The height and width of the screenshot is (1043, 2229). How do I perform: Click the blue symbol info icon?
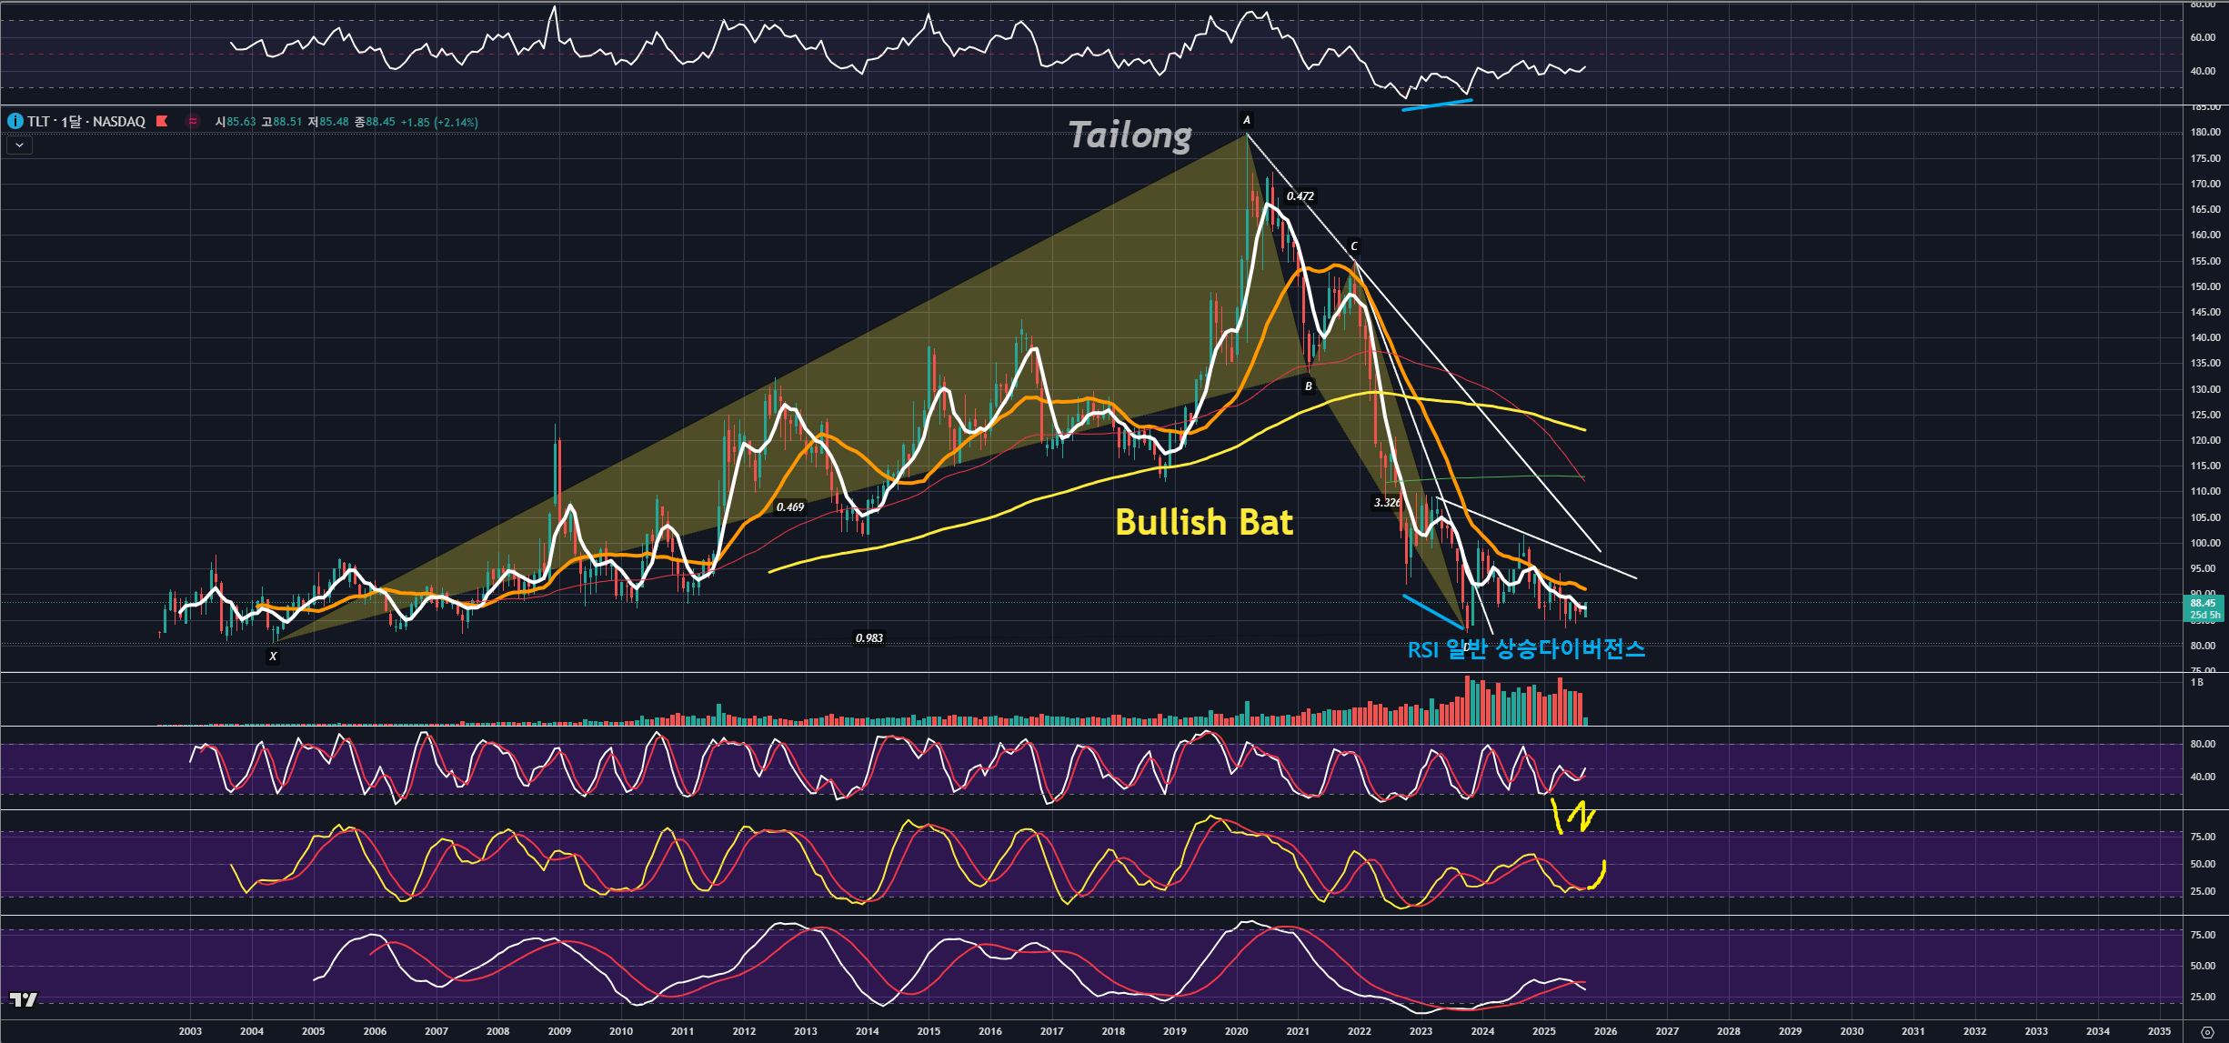click(15, 121)
